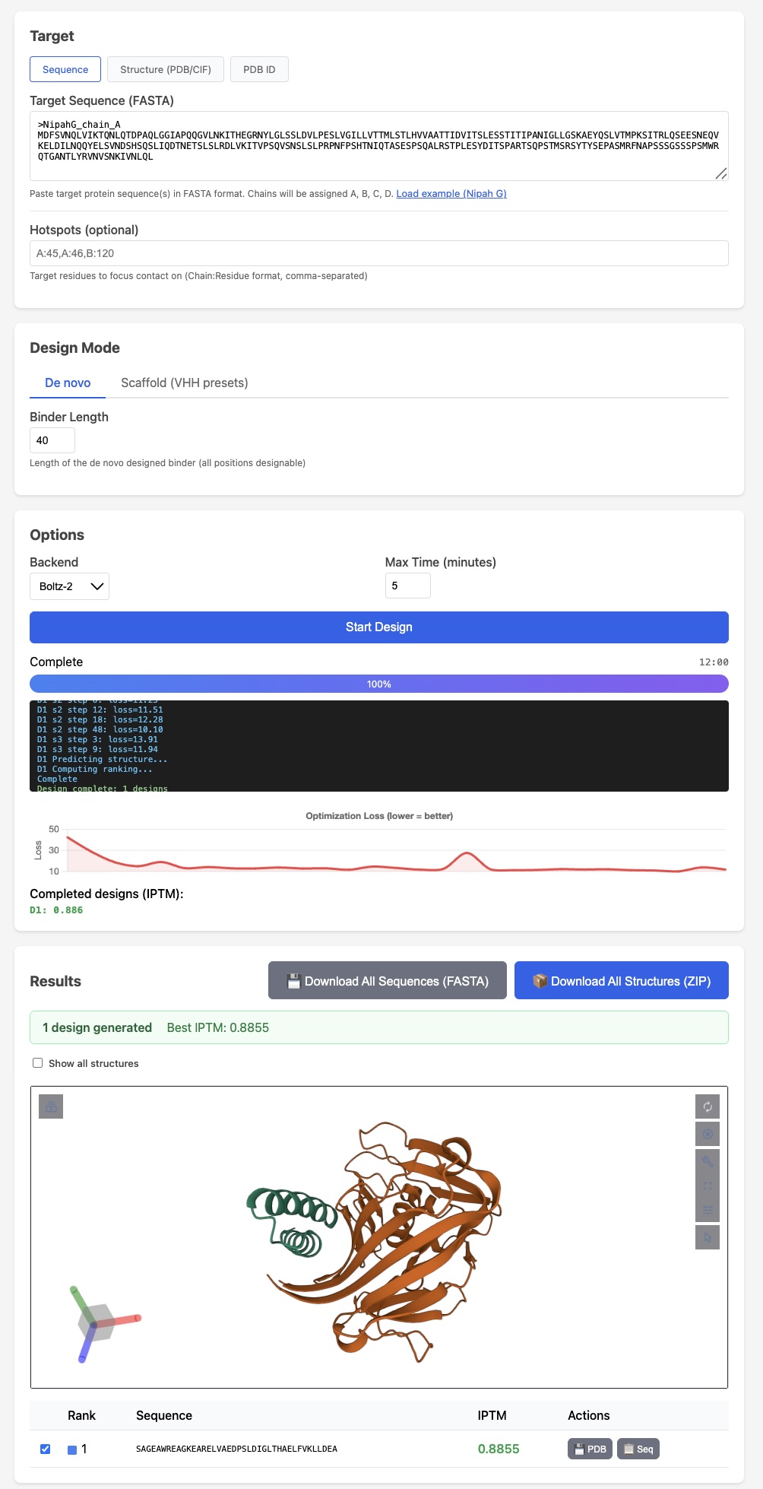The image size is (763, 1489).
Task: Click the Start Design button
Action: 378,627
